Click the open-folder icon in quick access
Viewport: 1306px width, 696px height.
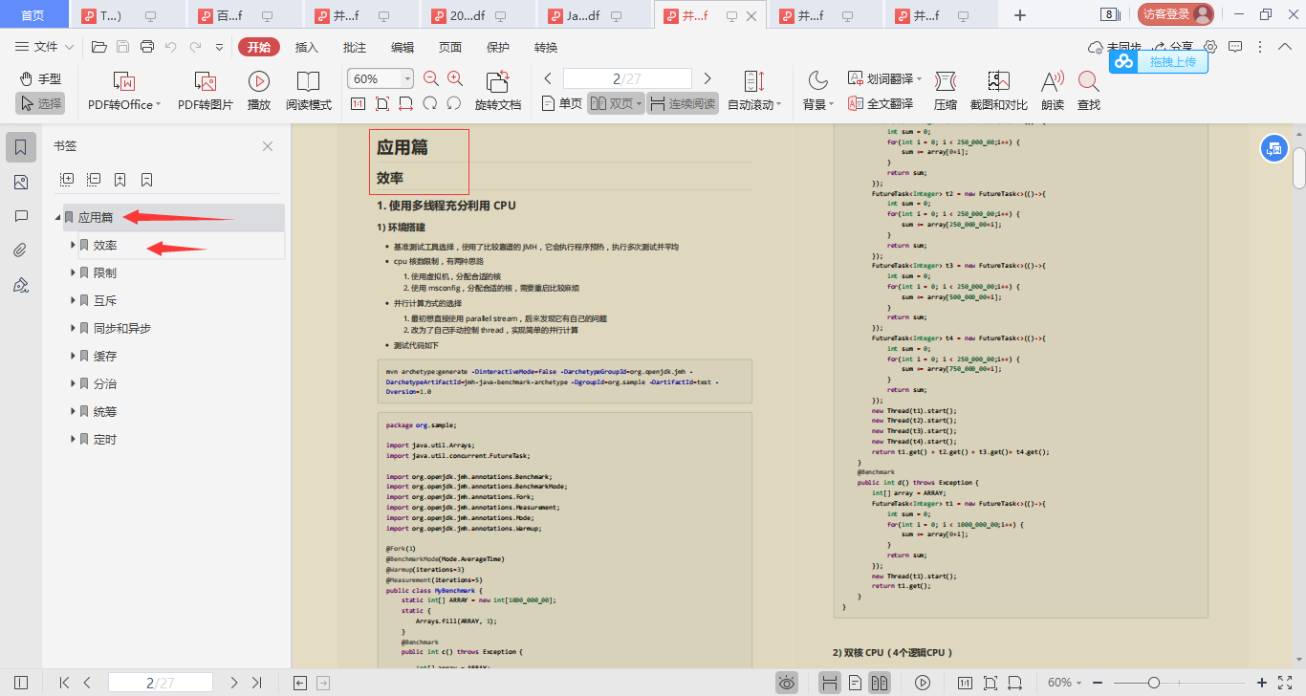point(98,47)
